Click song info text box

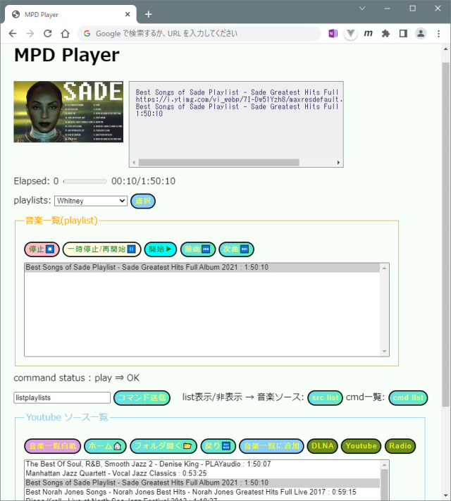pos(236,124)
